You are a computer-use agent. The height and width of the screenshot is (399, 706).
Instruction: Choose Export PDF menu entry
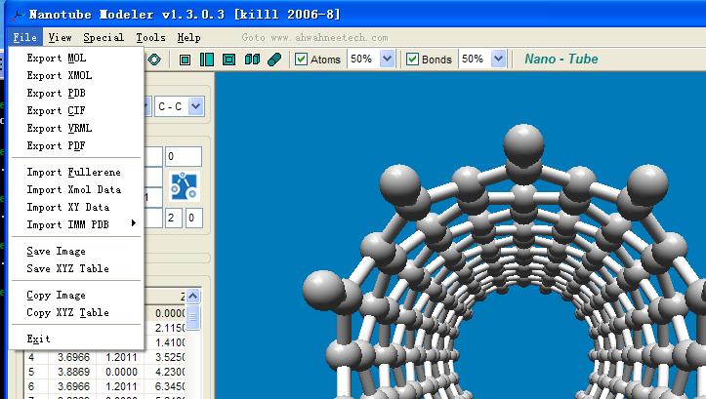(76, 145)
